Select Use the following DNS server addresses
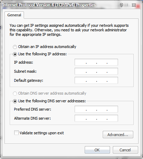 pos(15,101)
